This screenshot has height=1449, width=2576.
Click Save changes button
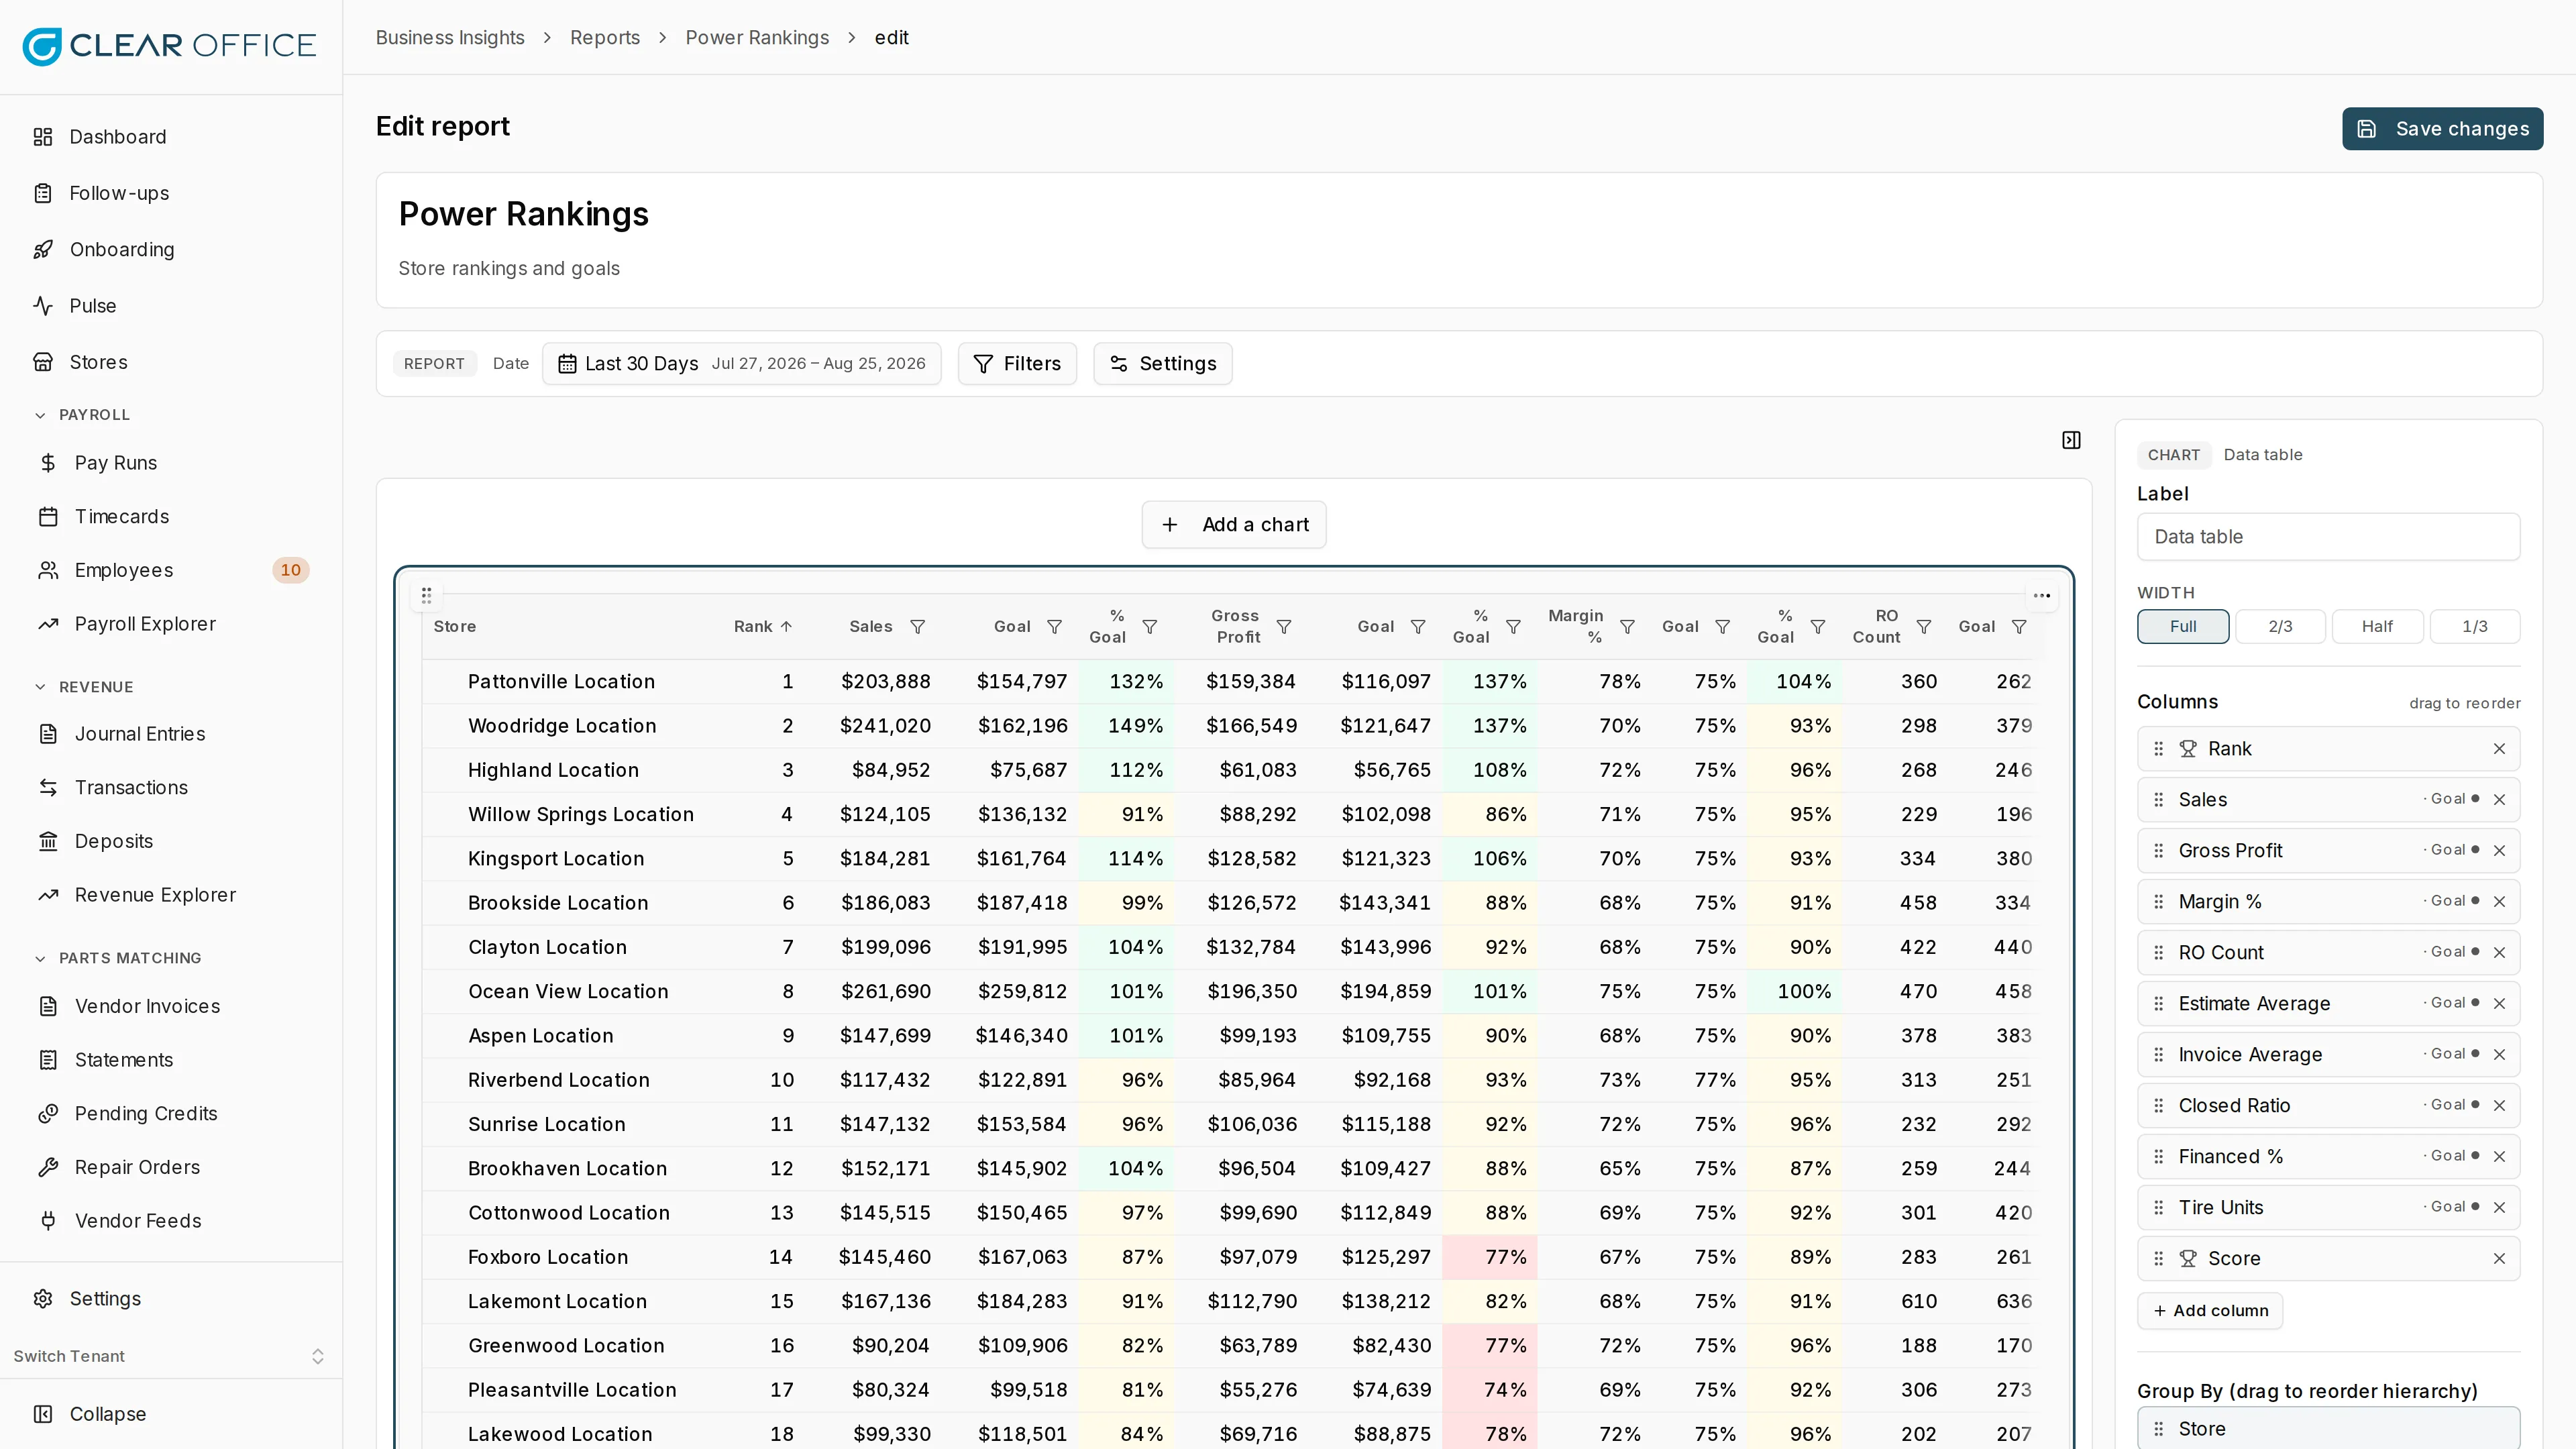2442,129
